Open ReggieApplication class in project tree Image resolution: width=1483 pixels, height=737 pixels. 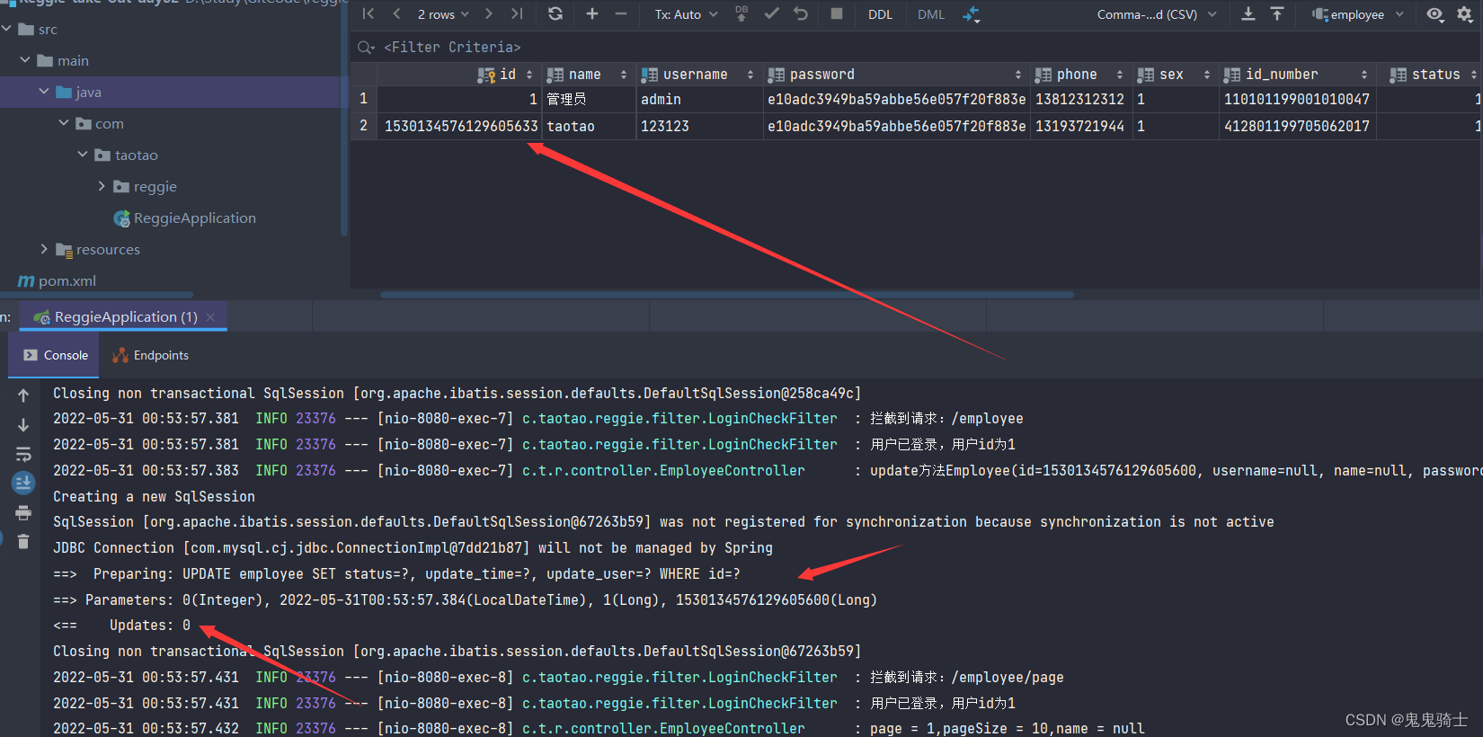coord(185,218)
